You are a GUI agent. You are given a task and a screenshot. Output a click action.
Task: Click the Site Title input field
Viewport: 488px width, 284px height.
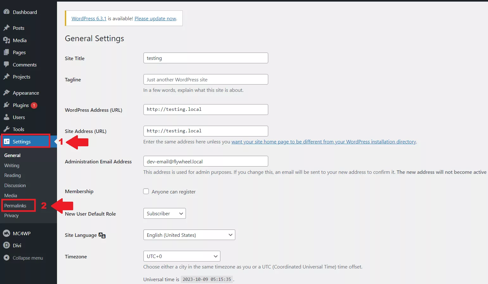206,58
